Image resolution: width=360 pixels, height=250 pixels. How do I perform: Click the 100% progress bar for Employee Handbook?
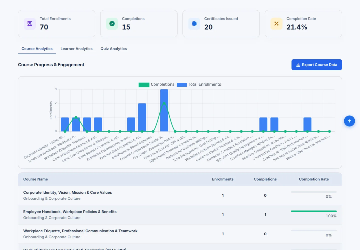pos(314,211)
